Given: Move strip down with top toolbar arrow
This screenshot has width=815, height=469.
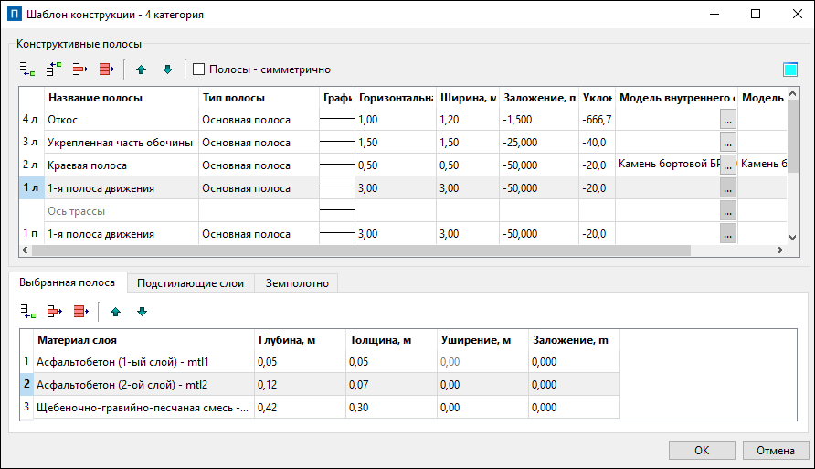Looking at the screenshot, I should point(167,69).
